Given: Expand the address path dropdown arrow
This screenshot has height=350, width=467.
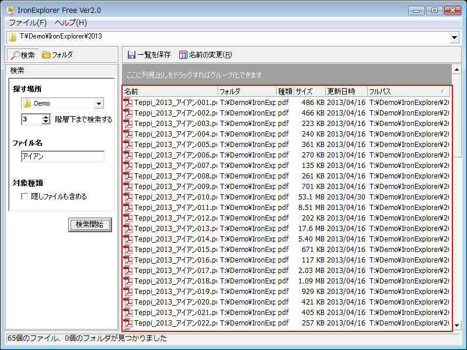Looking at the screenshot, I should click(x=454, y=37).
